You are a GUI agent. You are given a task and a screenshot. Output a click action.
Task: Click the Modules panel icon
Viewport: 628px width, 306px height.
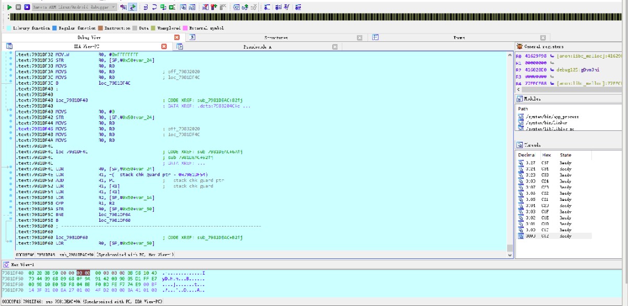pyautogui.click(x=519, y=98)
